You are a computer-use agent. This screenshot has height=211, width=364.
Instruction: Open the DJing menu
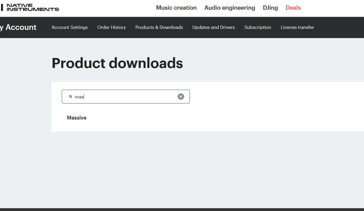coord(270,8)
